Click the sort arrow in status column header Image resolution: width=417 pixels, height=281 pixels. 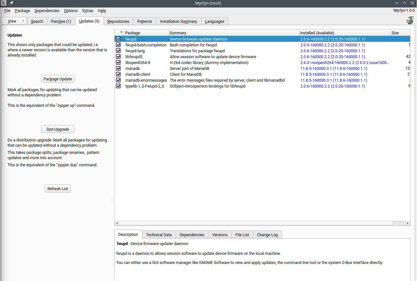(121, 33)
